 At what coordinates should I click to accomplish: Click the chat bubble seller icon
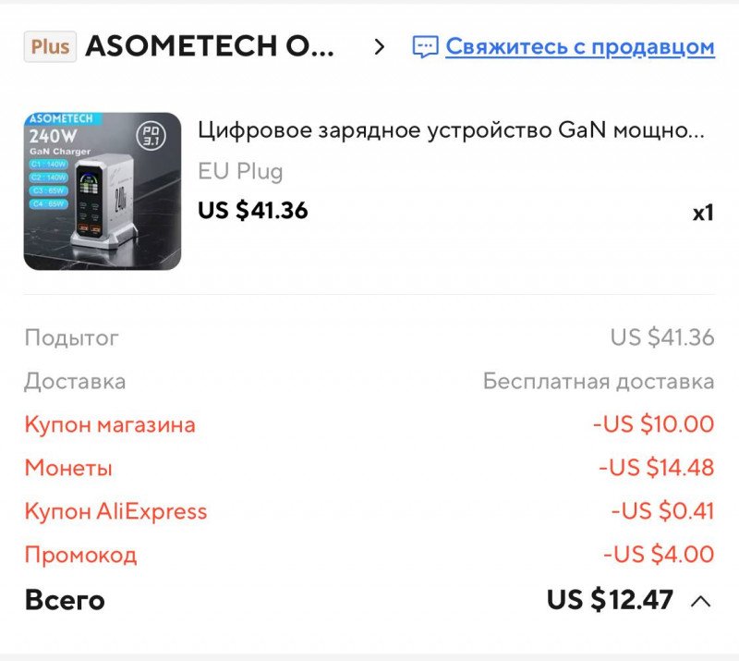tap(425, 47)
